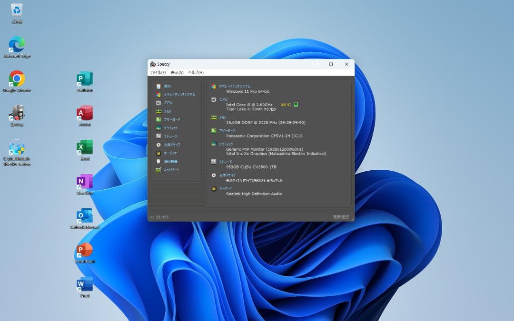Select マザーボード (Motherboard) in the sidebar
The image size is (514, 321).
pyautogui.click(x=172, y=119)
